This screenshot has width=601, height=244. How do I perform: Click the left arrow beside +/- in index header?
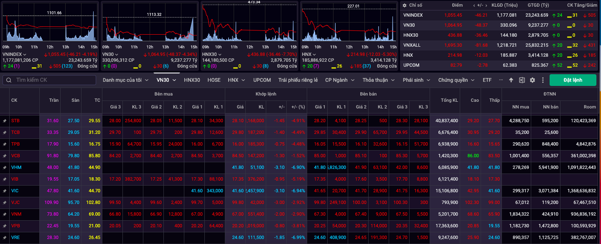pos(474,5)
